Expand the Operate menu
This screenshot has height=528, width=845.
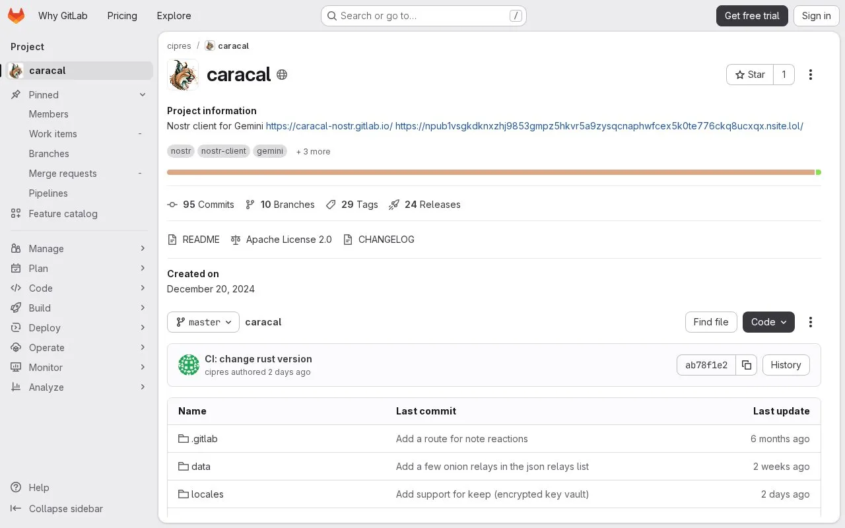tap(79, 348)
